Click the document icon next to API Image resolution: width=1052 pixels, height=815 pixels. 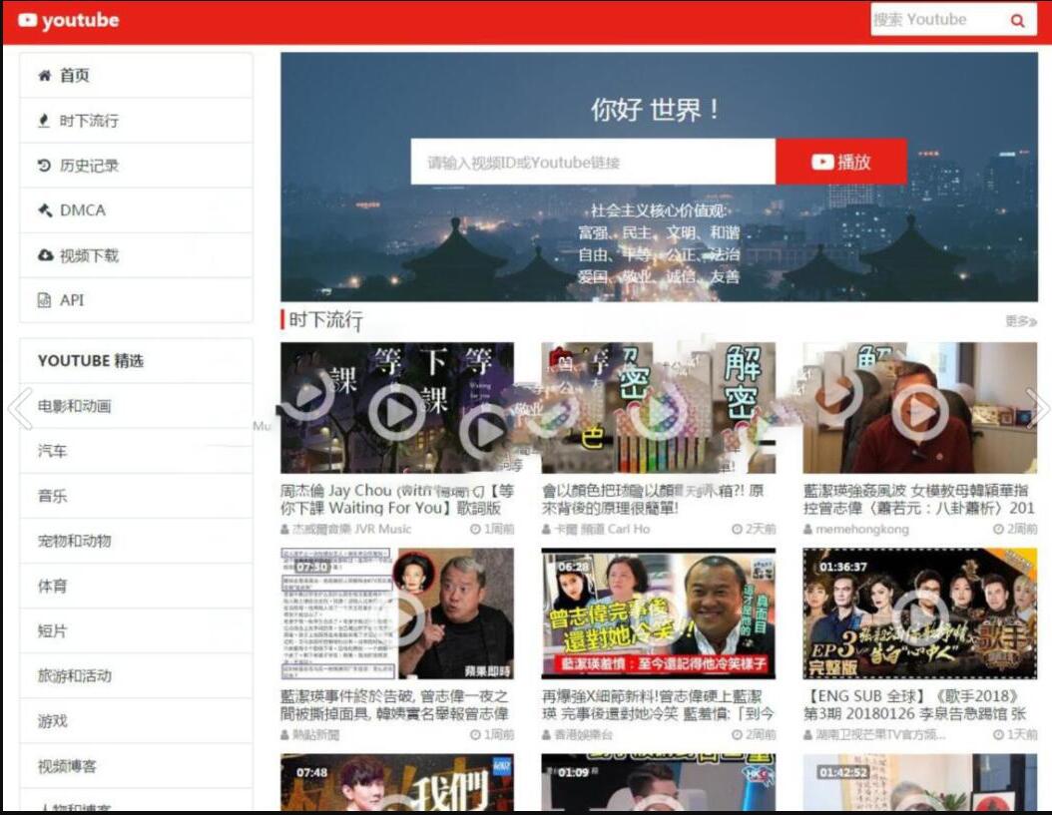pyautogui.click(x=44, y=299)
